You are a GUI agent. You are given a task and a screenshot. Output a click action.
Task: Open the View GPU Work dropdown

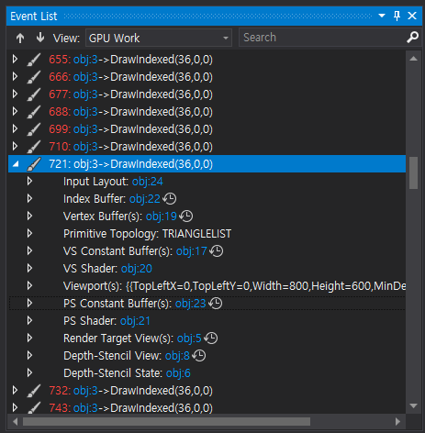[159, 38]
